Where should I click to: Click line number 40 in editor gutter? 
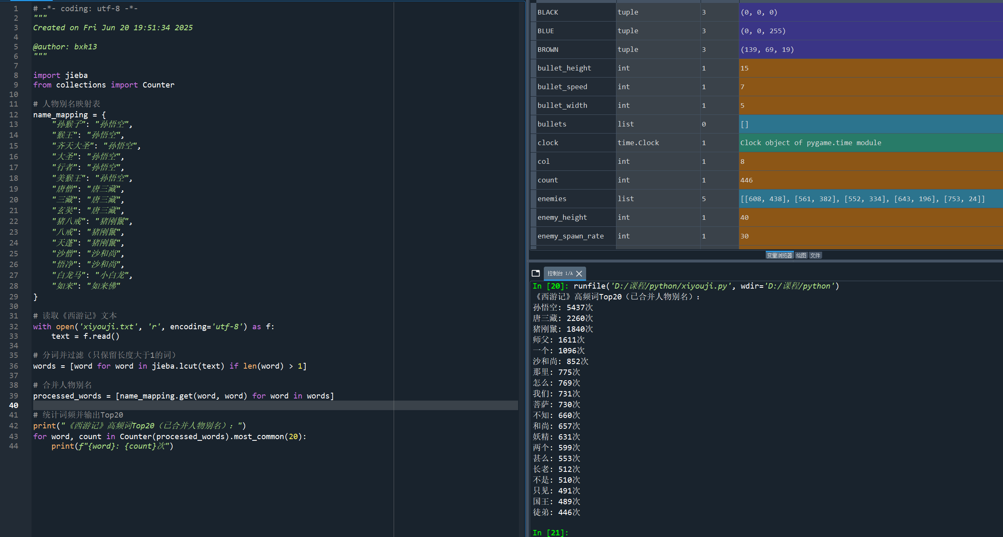tap(14, 406)
